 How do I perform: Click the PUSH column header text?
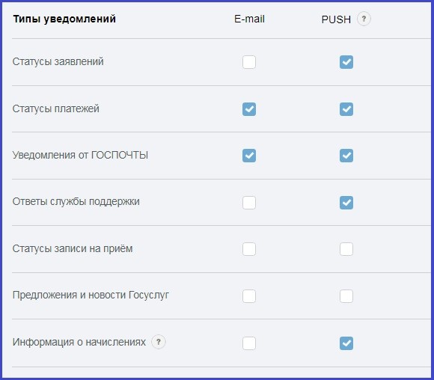pos(336,19)
